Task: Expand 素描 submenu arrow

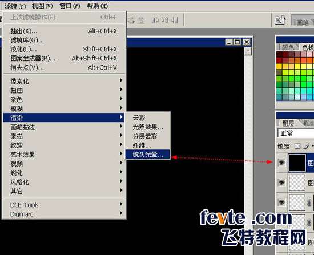Action: 121,135
